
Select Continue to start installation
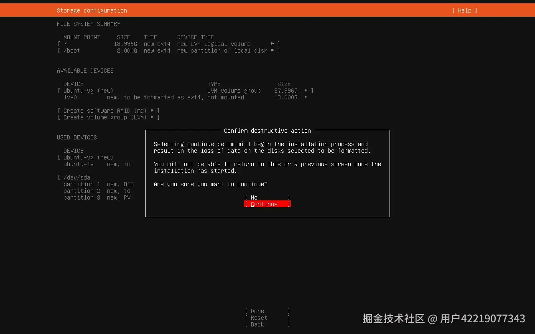pos(267,204)
